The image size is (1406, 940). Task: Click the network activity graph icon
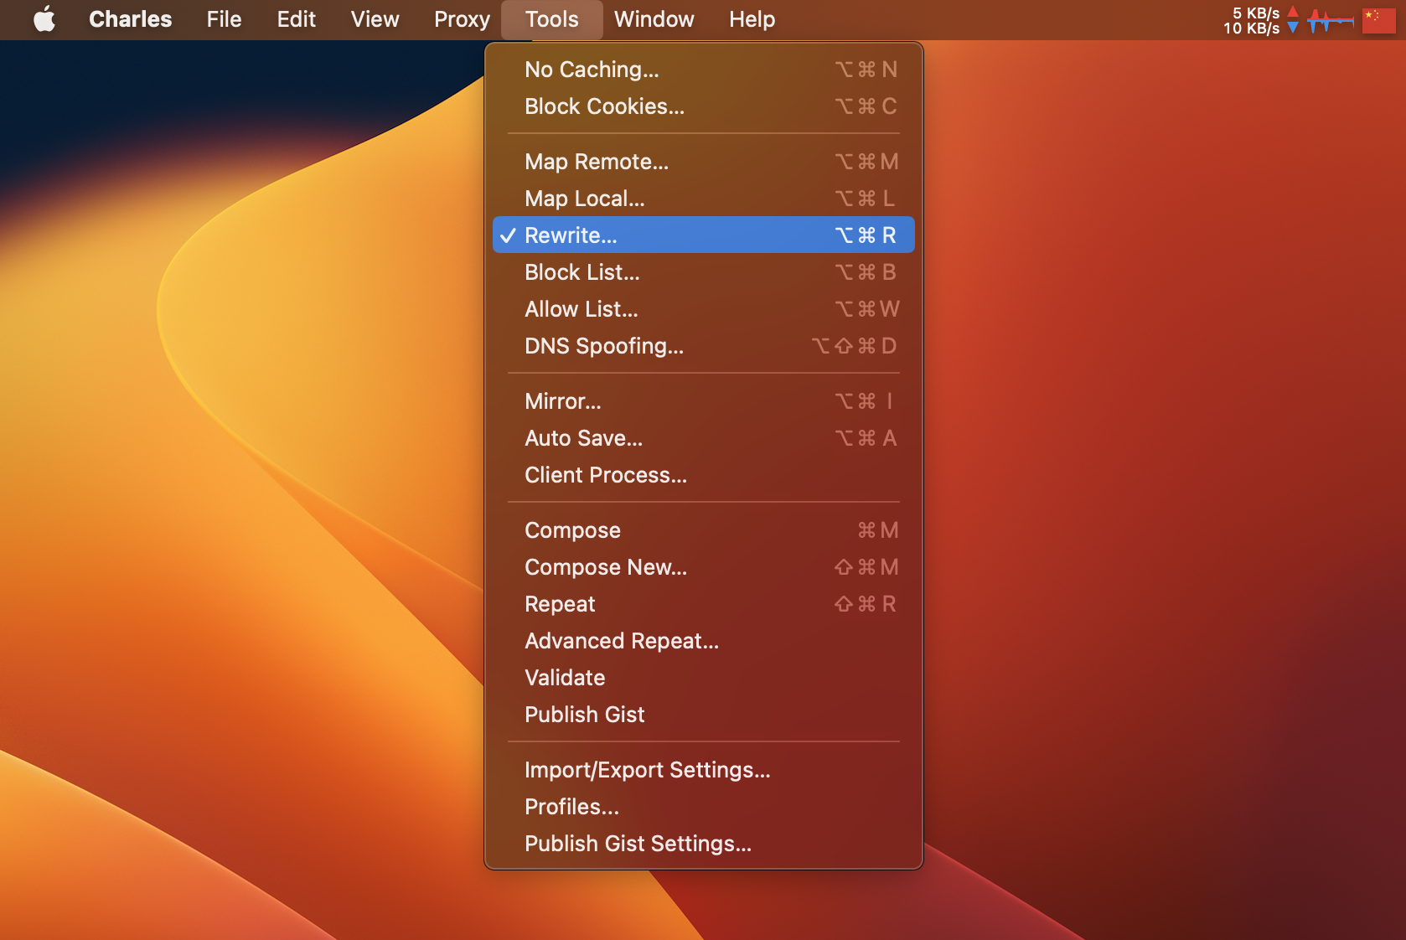click(1330, 20)
